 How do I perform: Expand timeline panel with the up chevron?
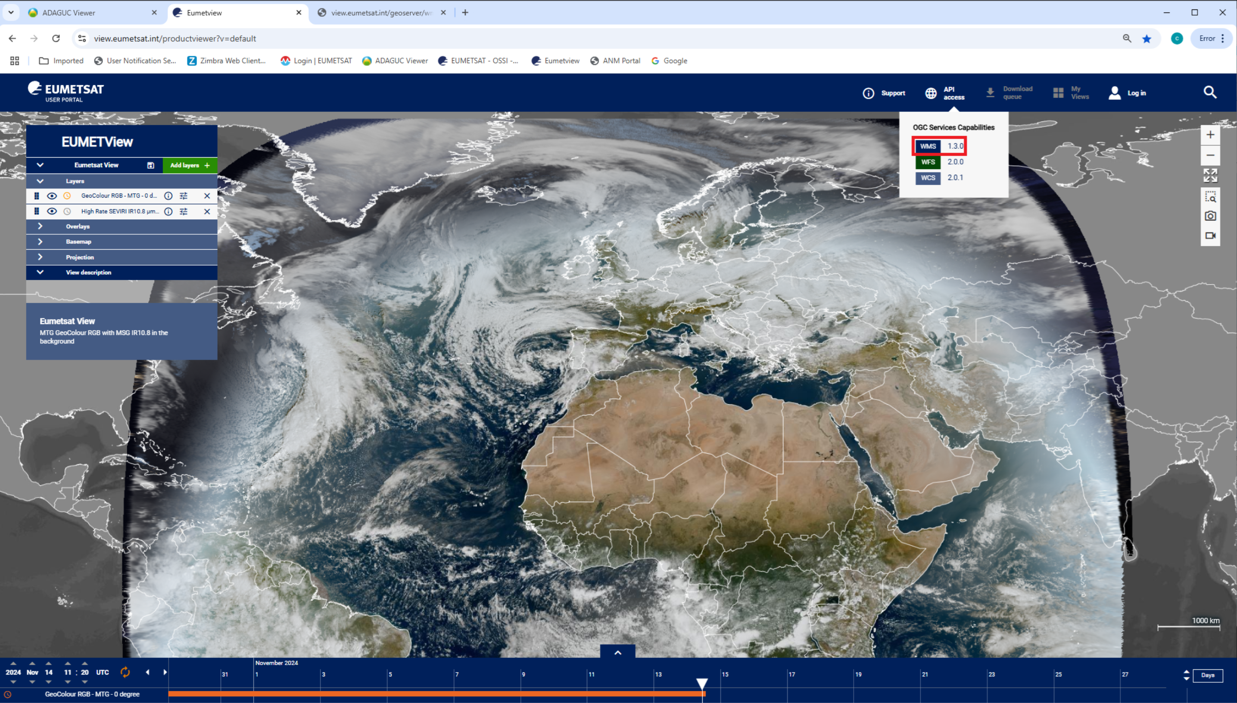617,652
